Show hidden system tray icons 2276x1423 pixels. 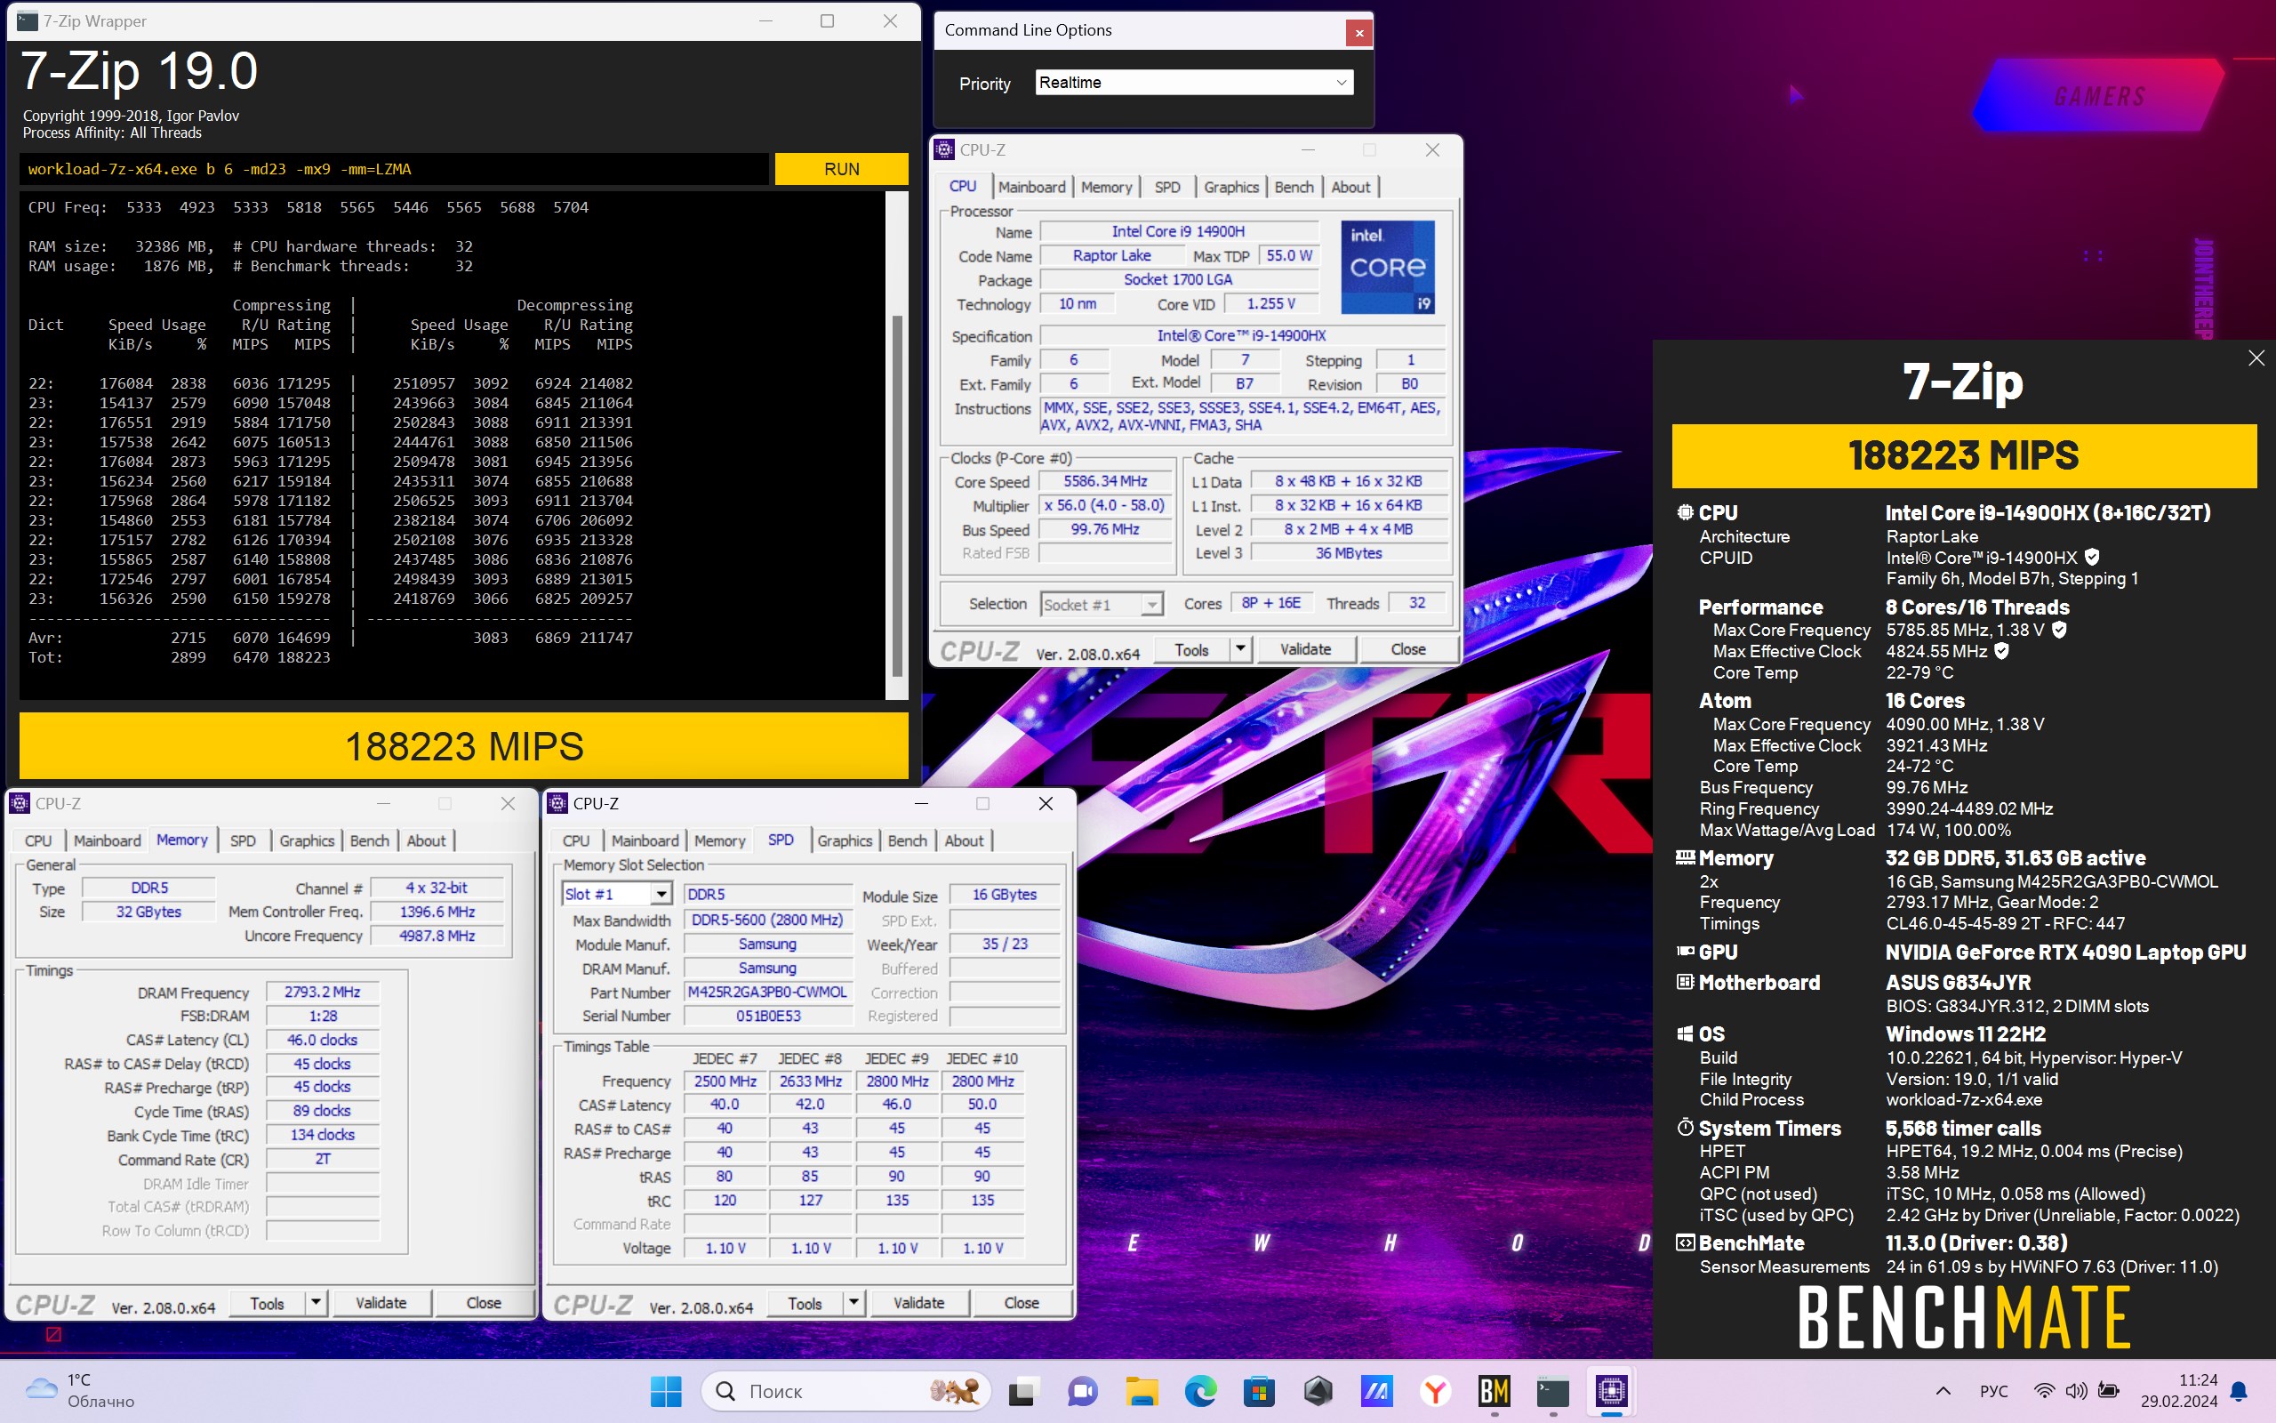pos(1943,1391)
